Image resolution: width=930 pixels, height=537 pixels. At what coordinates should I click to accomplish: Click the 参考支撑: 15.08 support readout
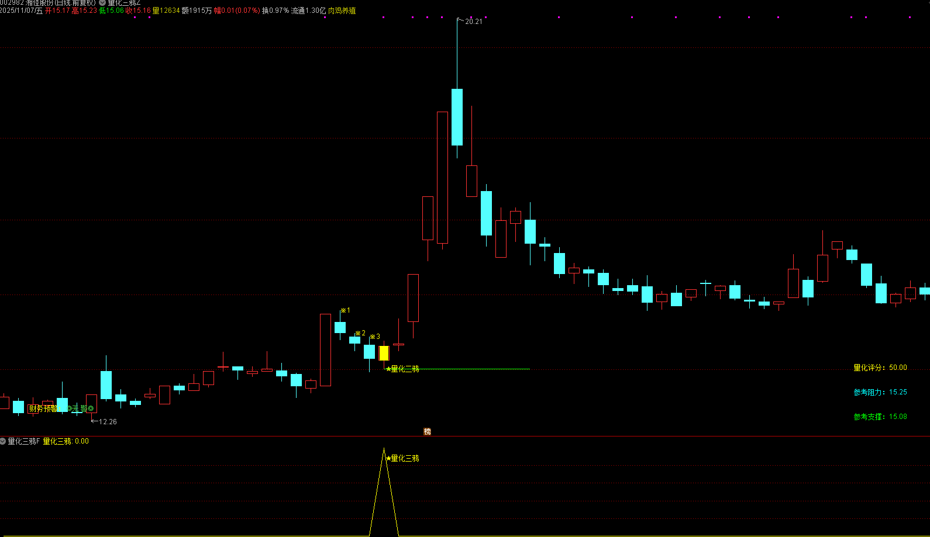click(x=880, y=417)
